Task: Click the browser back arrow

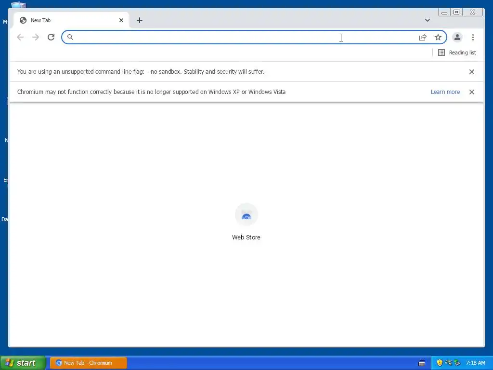Action: (20, 37)
